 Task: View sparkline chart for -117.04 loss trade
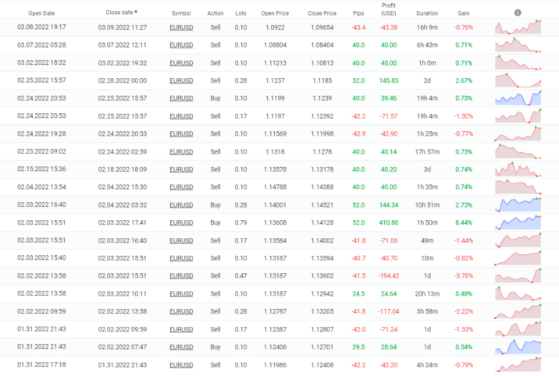click(x=518, y=311)
